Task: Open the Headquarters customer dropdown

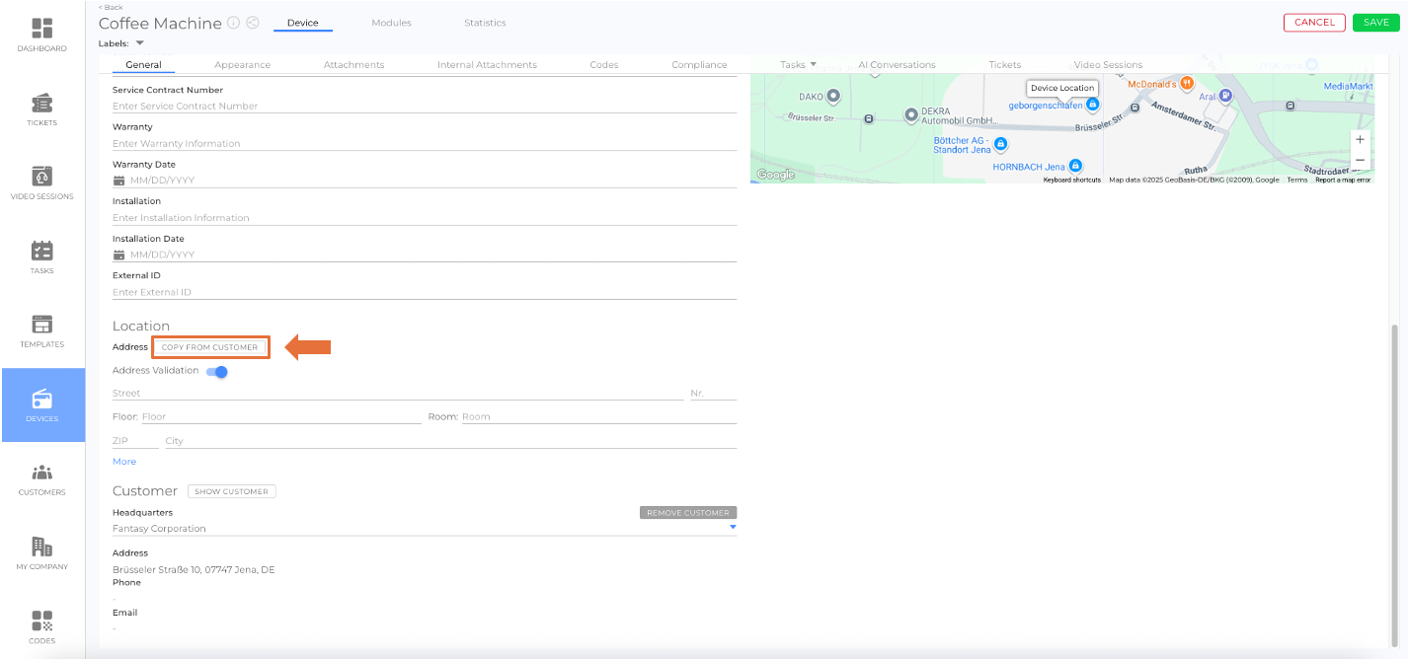Action: pos(732,528)
